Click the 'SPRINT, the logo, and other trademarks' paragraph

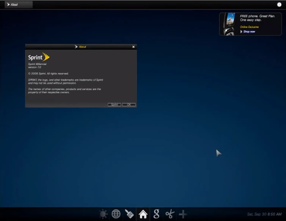click(66, 82)
